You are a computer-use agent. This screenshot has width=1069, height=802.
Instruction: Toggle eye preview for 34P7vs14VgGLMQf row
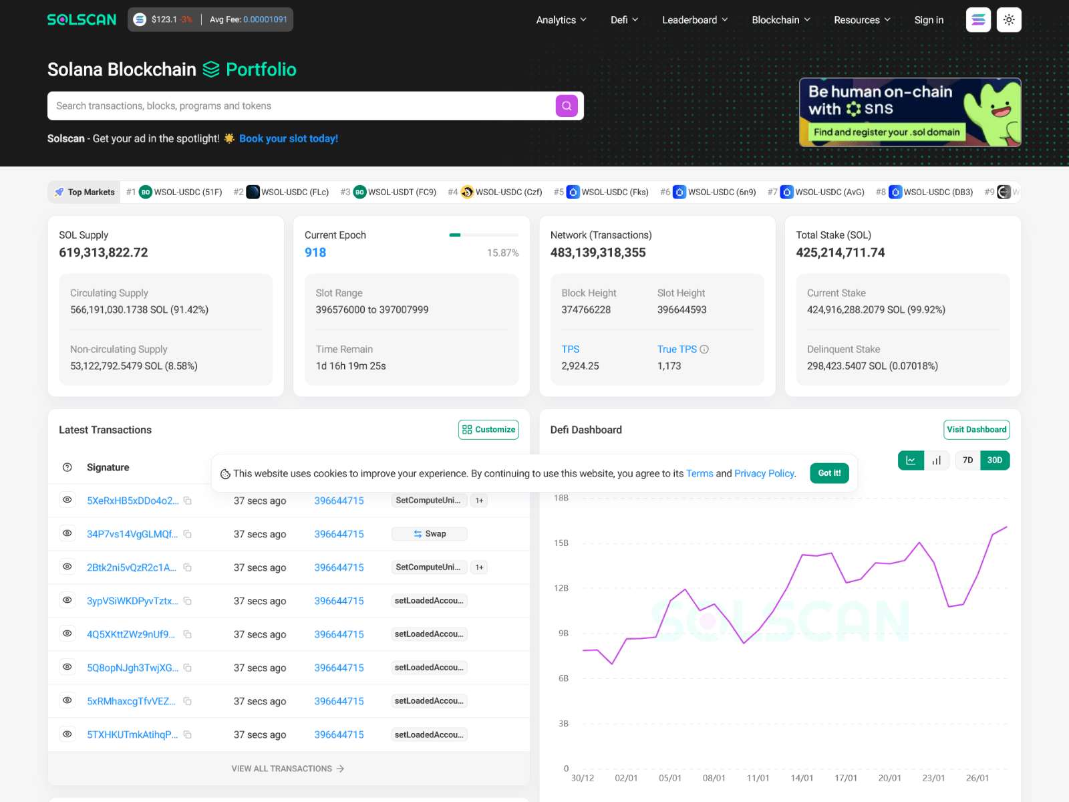(67, 533)
